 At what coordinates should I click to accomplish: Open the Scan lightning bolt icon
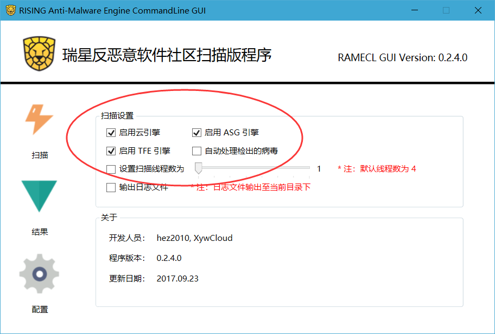pos(39,120)
